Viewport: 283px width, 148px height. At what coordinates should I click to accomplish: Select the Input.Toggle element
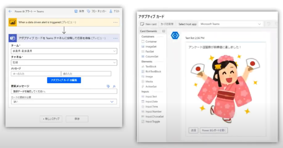151,122
